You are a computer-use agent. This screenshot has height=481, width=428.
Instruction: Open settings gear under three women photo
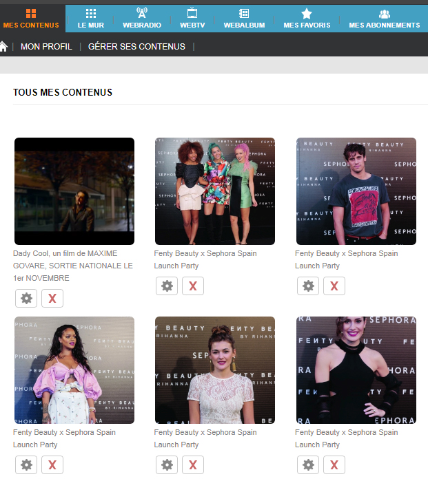pyautogui.click(x=167, y=286)
